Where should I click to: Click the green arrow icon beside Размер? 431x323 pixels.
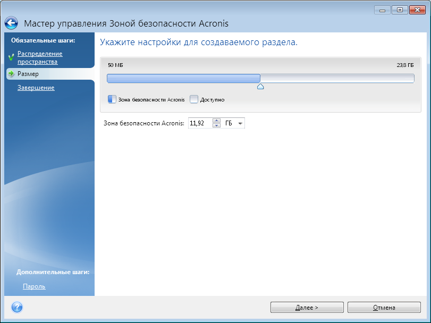pos(11,74)
